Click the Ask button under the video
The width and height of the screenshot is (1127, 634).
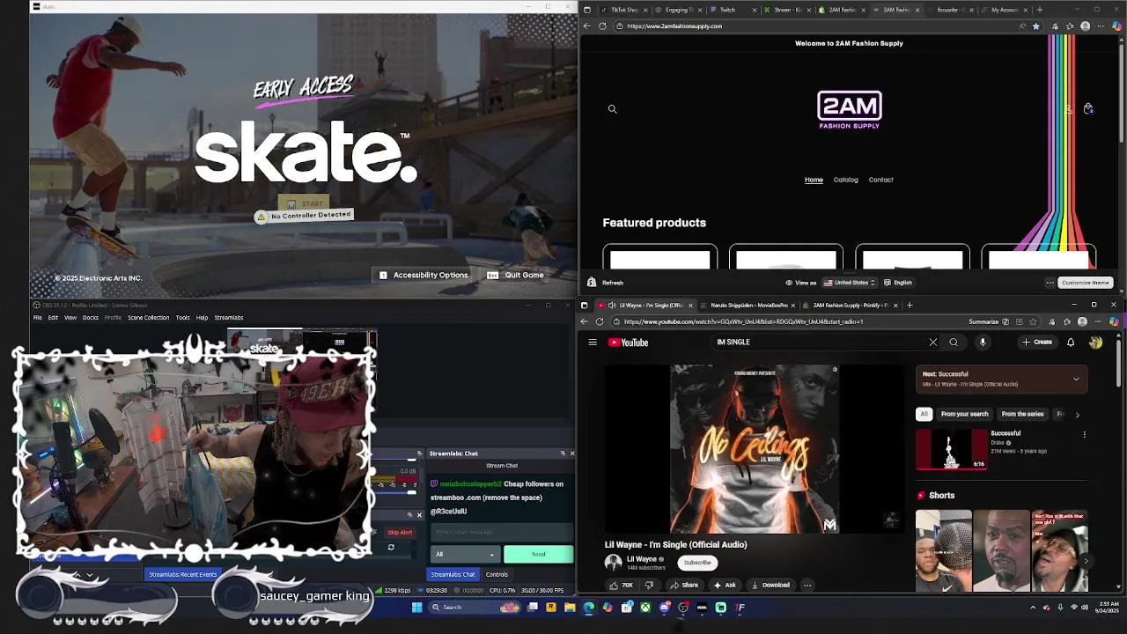[x=725, y=585]
